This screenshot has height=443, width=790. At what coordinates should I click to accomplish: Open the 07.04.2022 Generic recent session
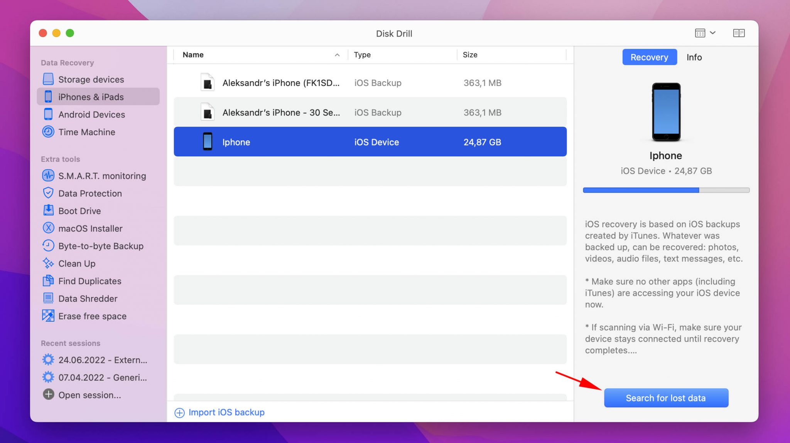(103, 378)
